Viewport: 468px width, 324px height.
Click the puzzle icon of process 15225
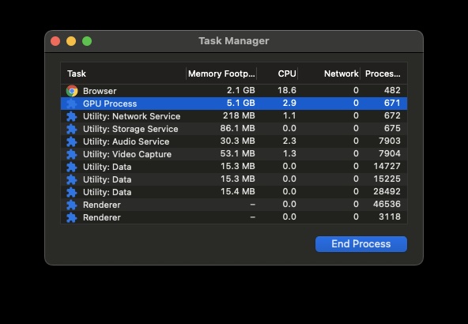coord(72,179)
